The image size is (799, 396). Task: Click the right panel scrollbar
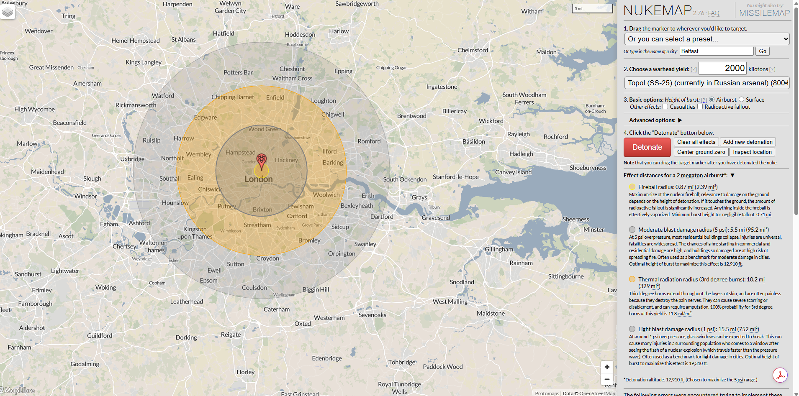[x=796, y=111]
